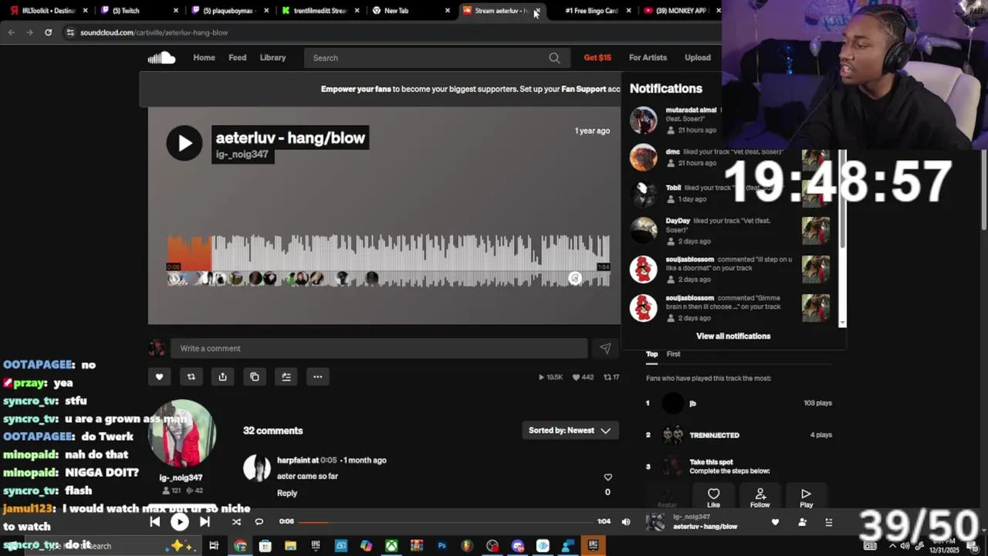
Task: Open Xbox app from the taskbar
Action: click(x=391, y=546)
